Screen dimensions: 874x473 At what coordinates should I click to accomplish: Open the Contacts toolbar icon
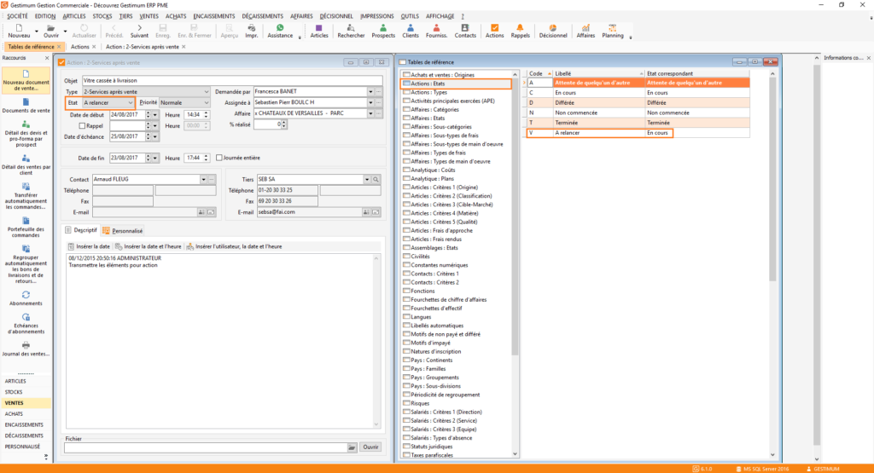(465, 28)
